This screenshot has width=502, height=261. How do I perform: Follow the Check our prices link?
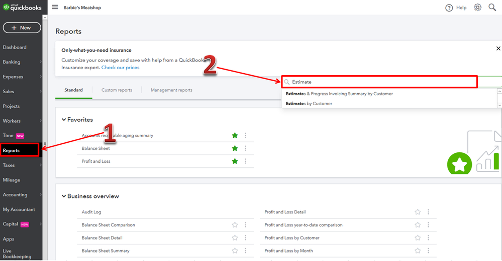tap(121, 68)
